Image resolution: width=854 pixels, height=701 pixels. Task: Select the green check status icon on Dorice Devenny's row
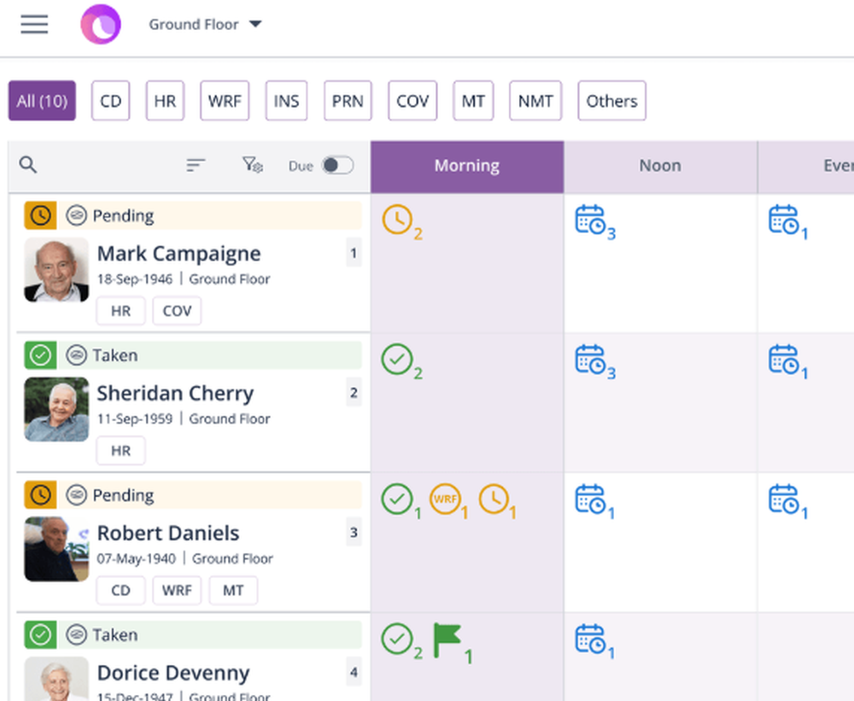(x=39, y=634)
